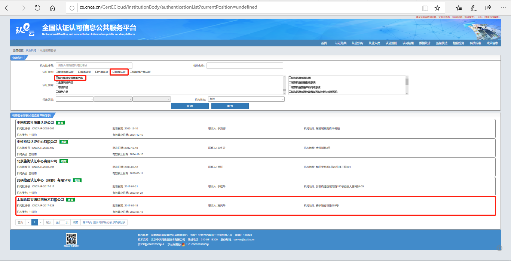Open 监督执法 in the navigation bar
The height and width of the screenshot is (261, 511).
coord(442,43)
